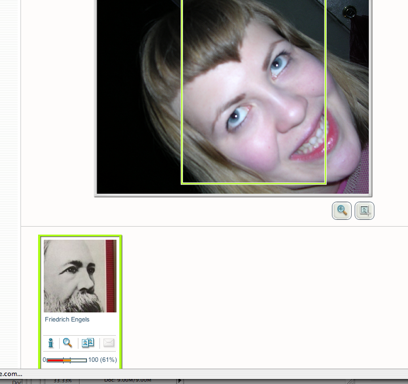The height and width of the screenshot is (384, 408).
Task: Click the striped left sidebar column
Action: 10,170
